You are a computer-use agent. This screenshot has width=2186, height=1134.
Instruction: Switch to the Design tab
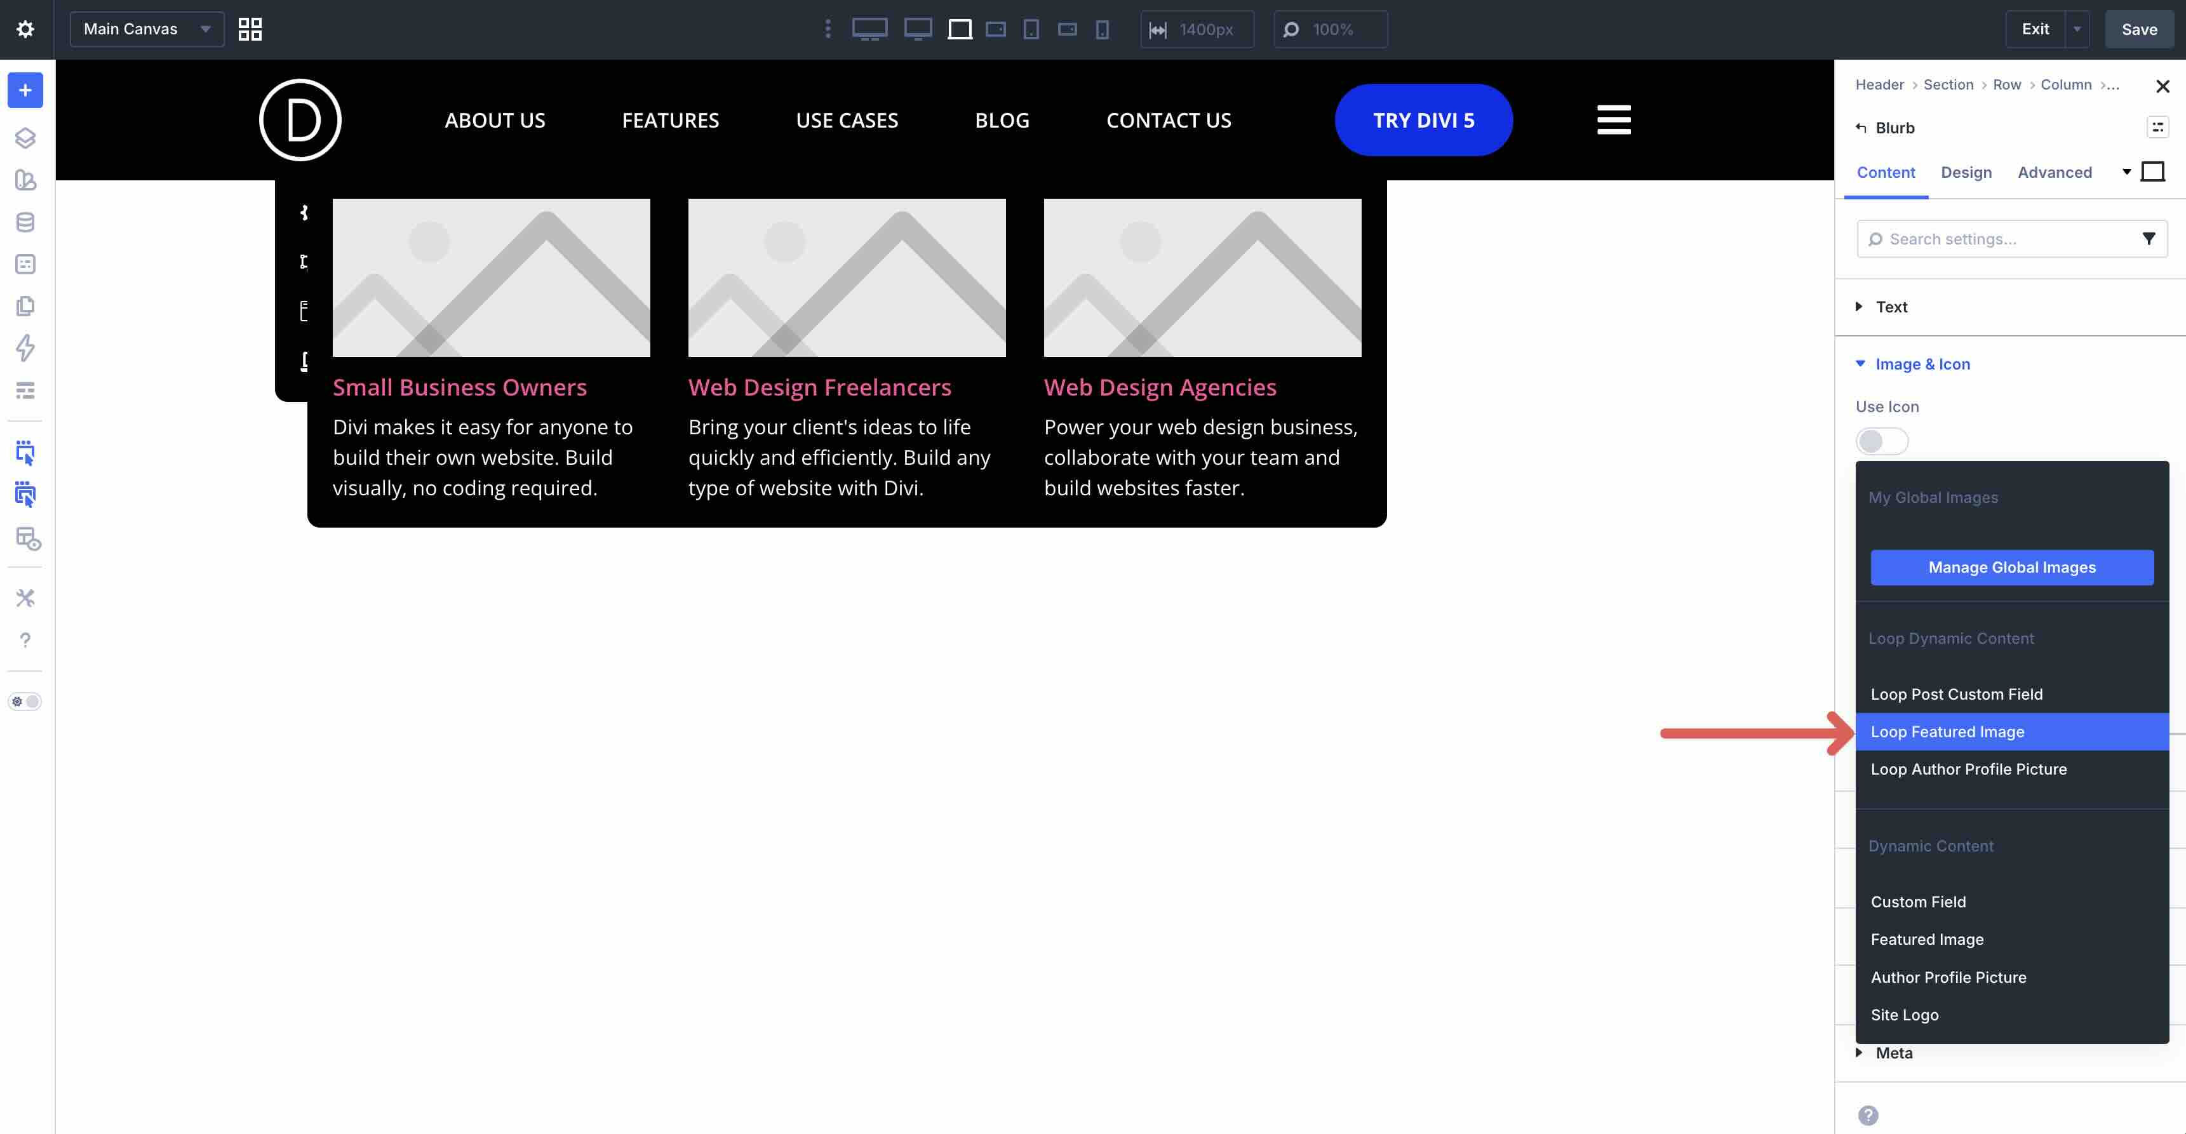click(x=1966, y=172)
